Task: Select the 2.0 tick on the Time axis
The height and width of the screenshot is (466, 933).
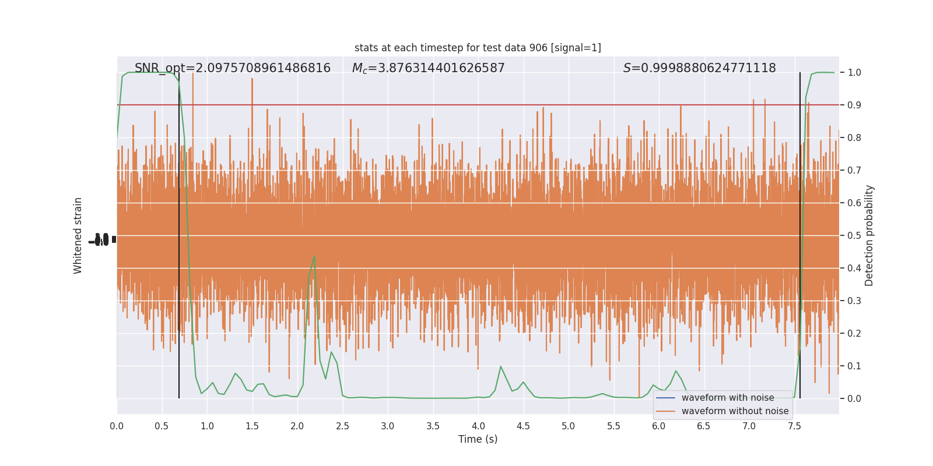Action: (297, 426)
